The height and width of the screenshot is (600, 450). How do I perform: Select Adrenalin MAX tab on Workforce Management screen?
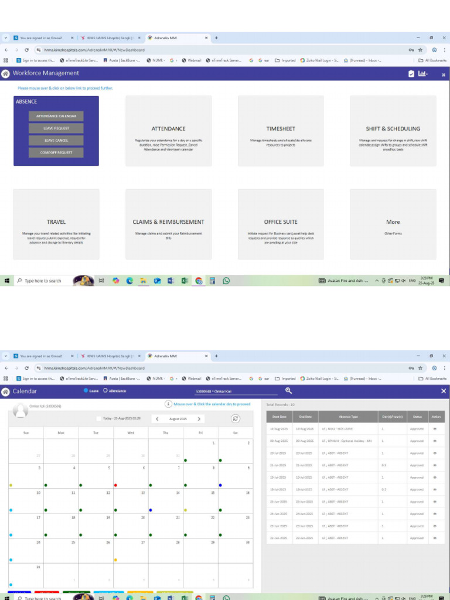178,38
